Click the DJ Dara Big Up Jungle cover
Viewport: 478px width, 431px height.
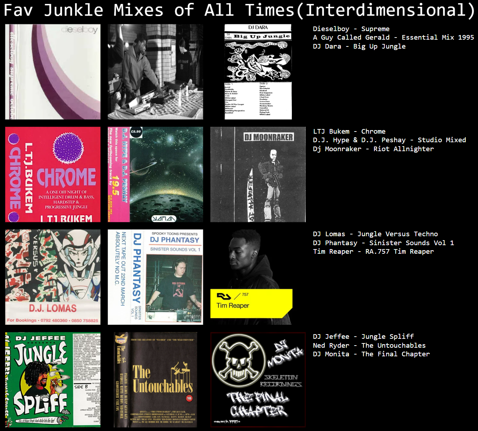(258, 72)
